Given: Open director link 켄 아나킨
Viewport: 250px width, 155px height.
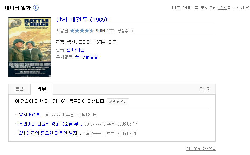Looking at the screenshot, I should click(x=75, y=49).
